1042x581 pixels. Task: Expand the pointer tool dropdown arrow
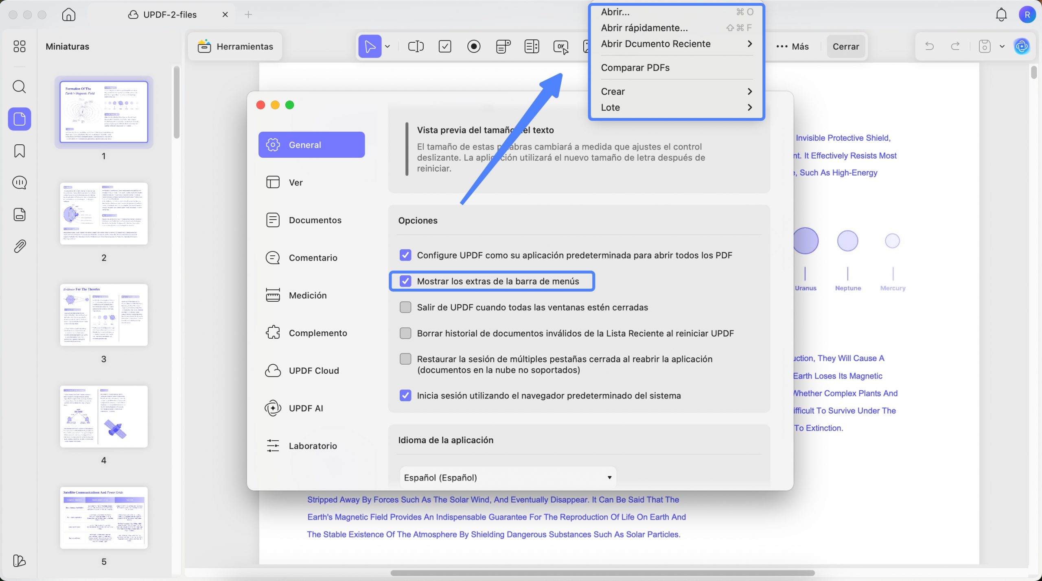point(387,46)
